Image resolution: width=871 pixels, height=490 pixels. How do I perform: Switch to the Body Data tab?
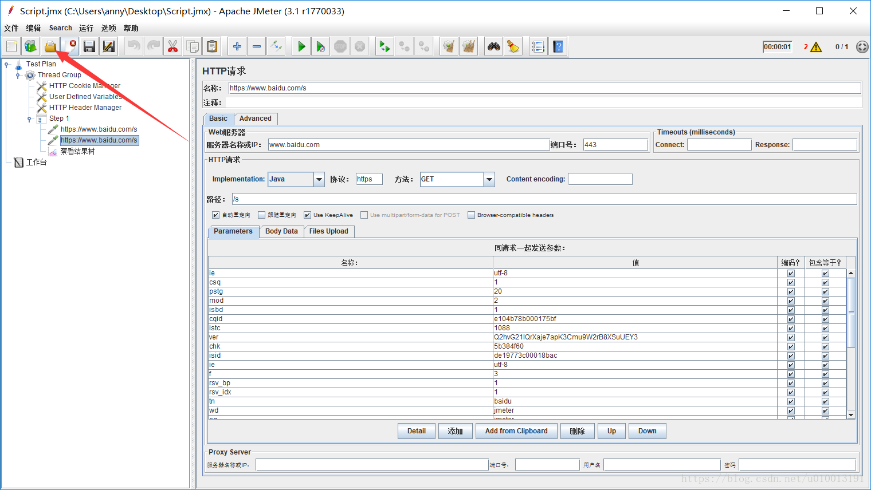(281, 231)
